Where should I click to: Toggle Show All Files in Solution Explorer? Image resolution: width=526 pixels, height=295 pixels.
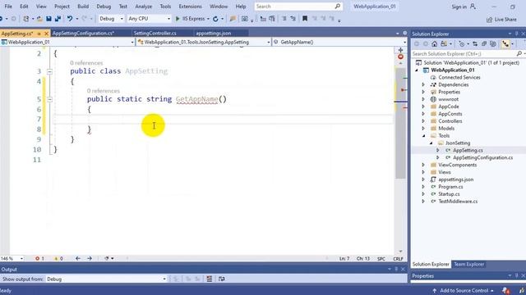[493, 43]
